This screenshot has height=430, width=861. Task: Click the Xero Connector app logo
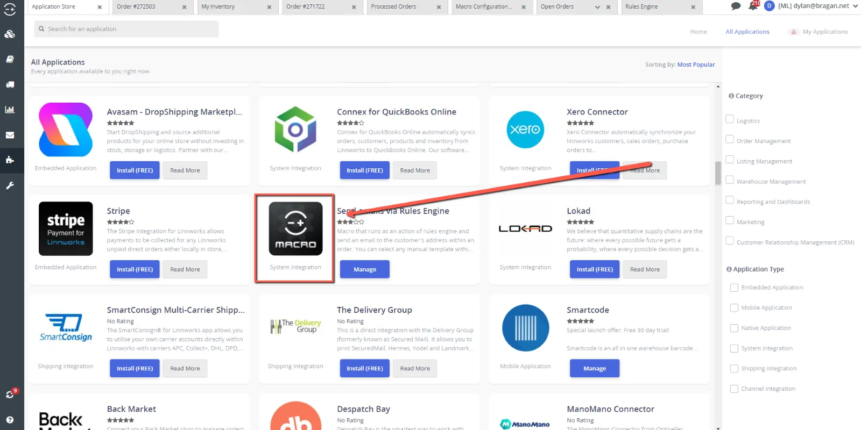[x=525, y=130]
